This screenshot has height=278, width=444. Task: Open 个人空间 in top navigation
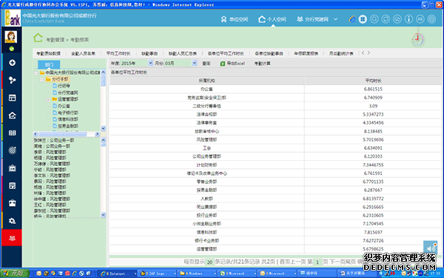(272, 19)
